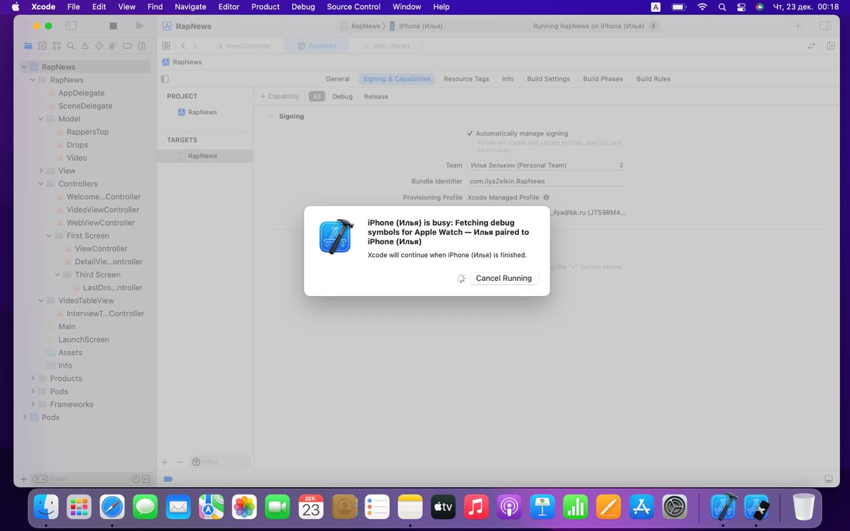
Task: Open the Product menu
Action: [x=266, y=7]
